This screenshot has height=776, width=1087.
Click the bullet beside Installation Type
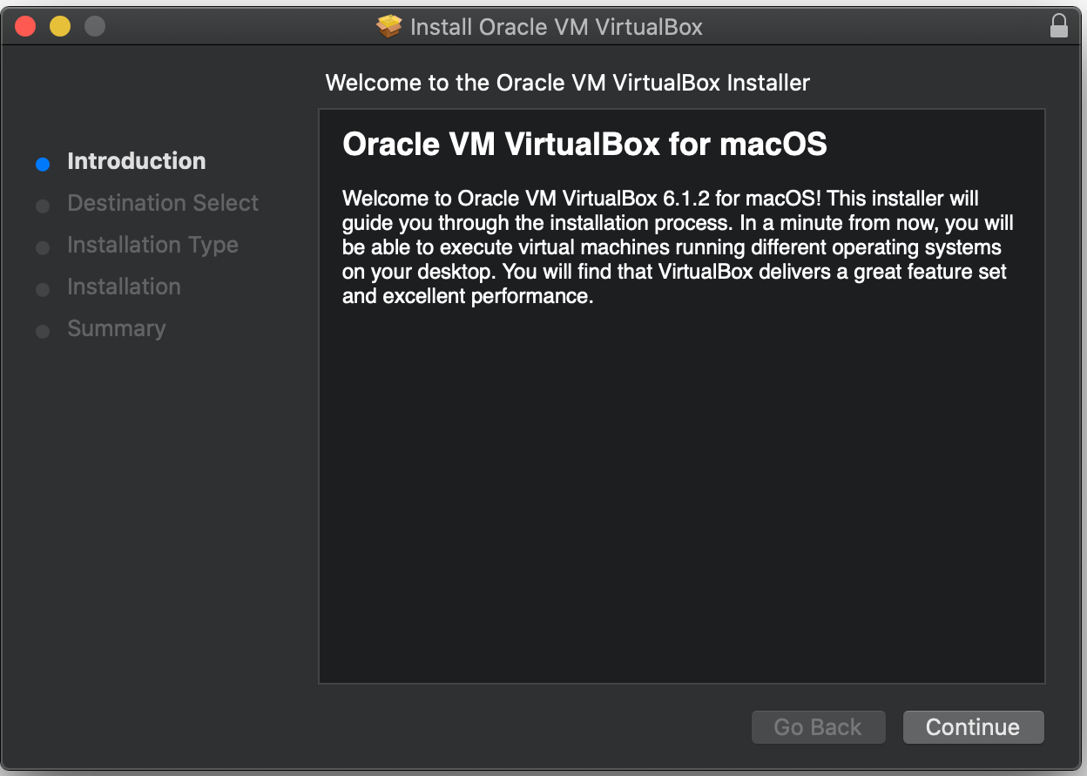[x=43, y=247]
